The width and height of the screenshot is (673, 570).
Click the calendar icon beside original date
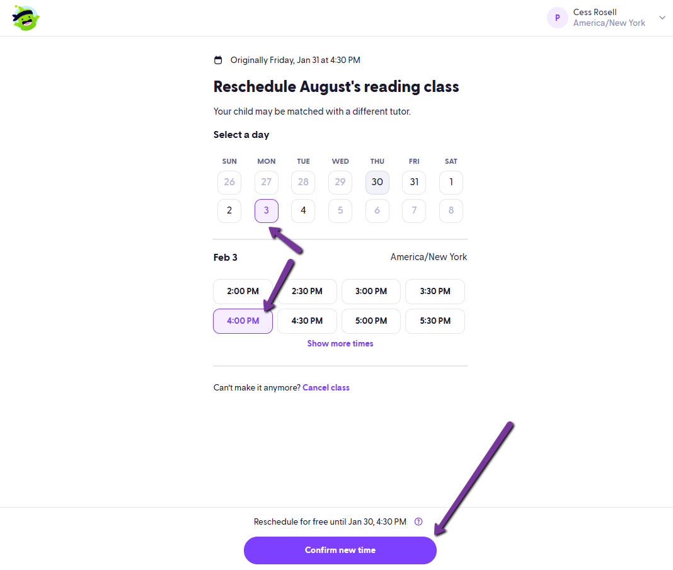click(218, 60)
